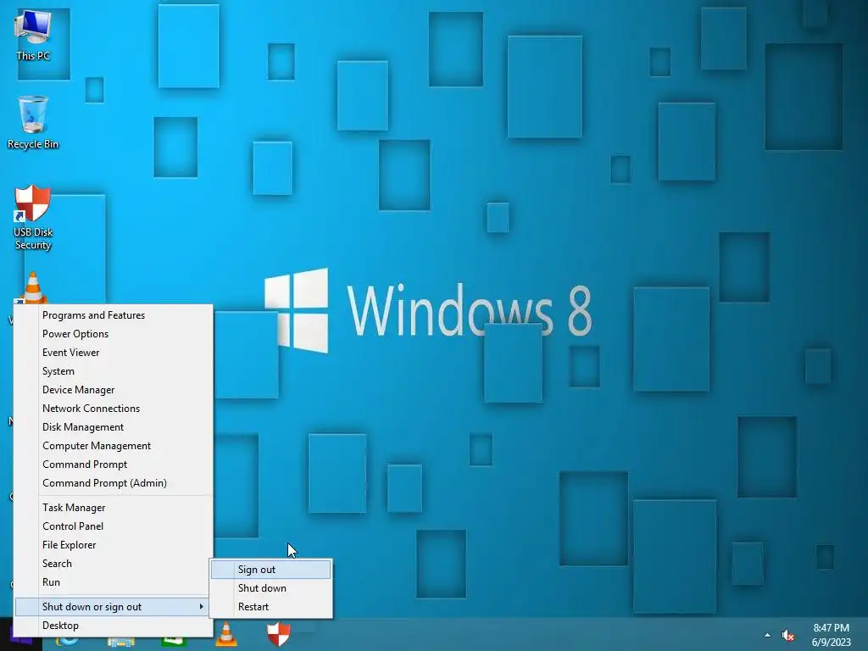868x651 pixels.
Task: Launch Disk Management
Action: [114, 427]
